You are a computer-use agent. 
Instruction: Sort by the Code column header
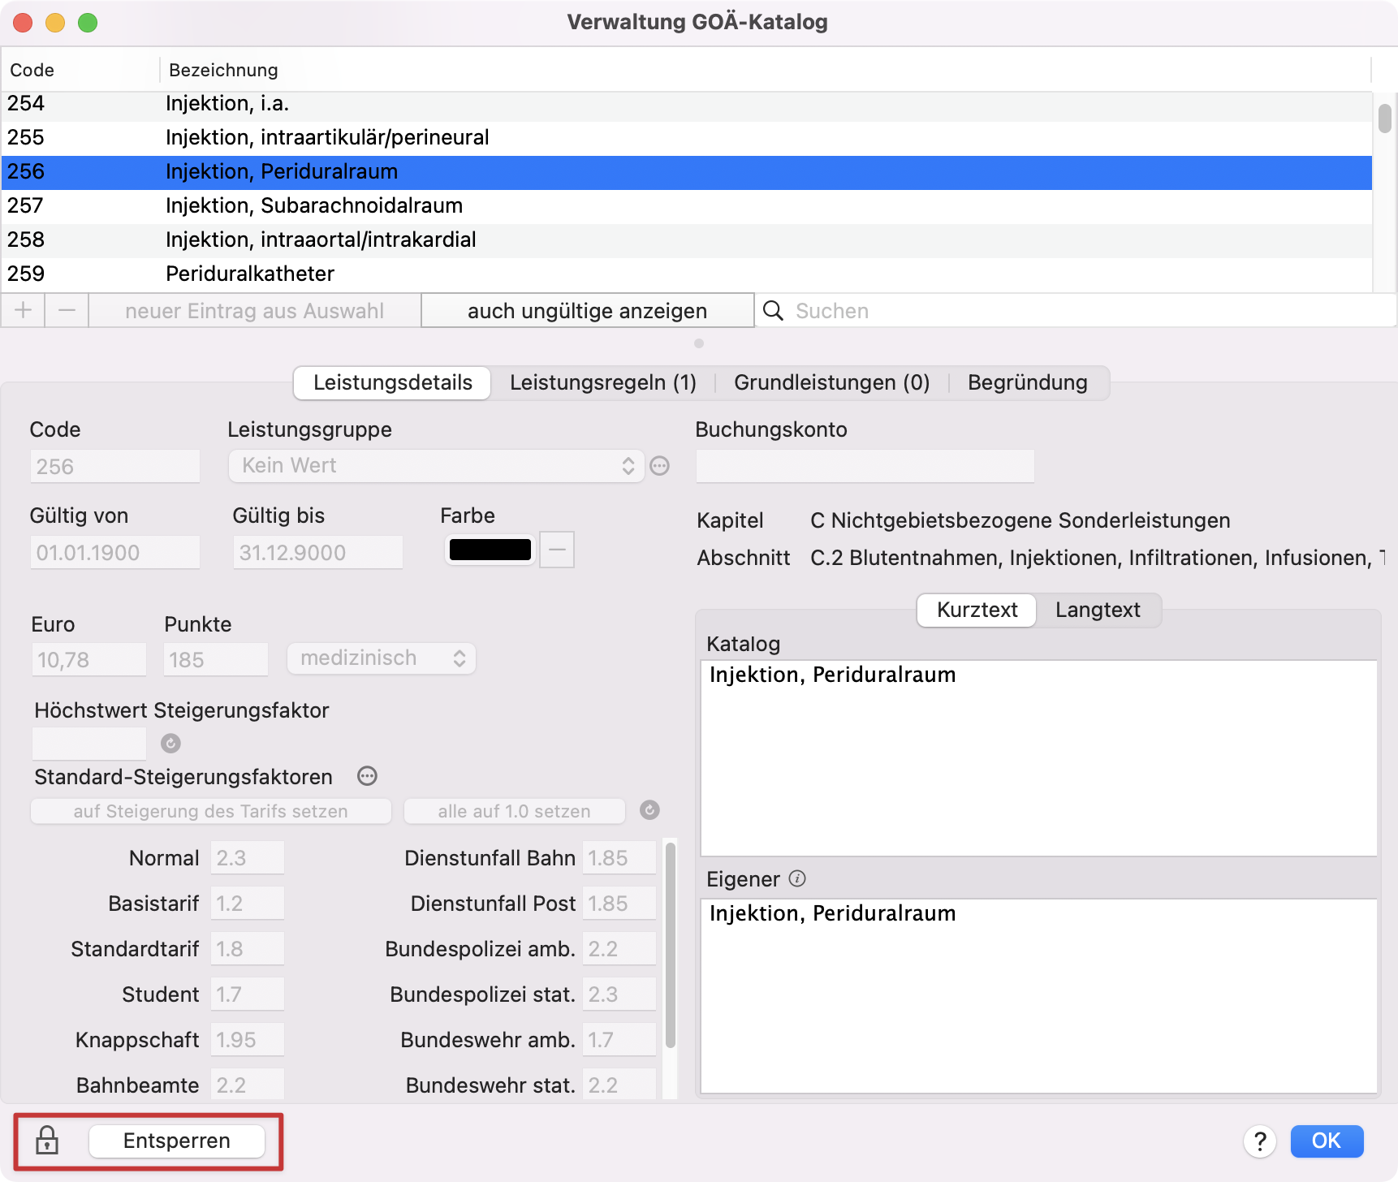coord(80,70)
